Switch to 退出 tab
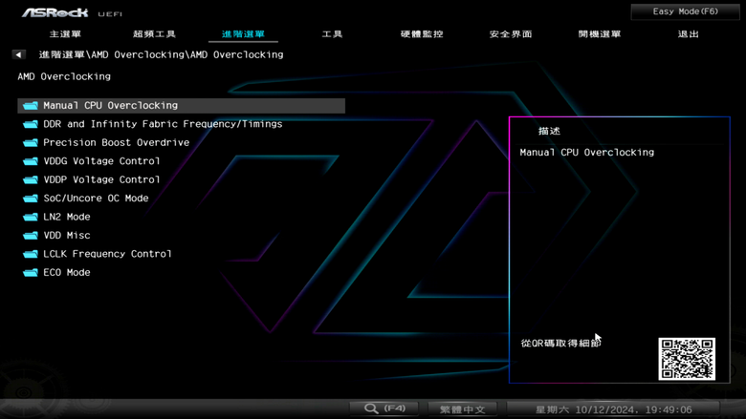This screenshot has height=419, width=746. [x=689, y=34]
